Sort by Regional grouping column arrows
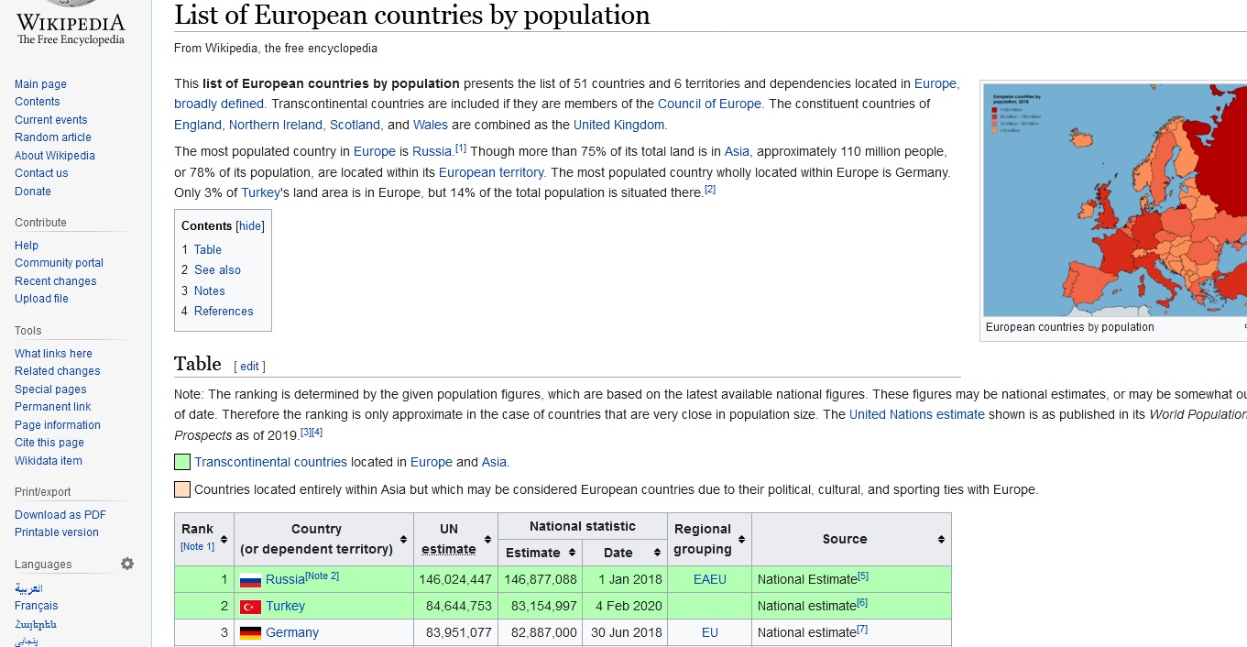 point(741,539)
